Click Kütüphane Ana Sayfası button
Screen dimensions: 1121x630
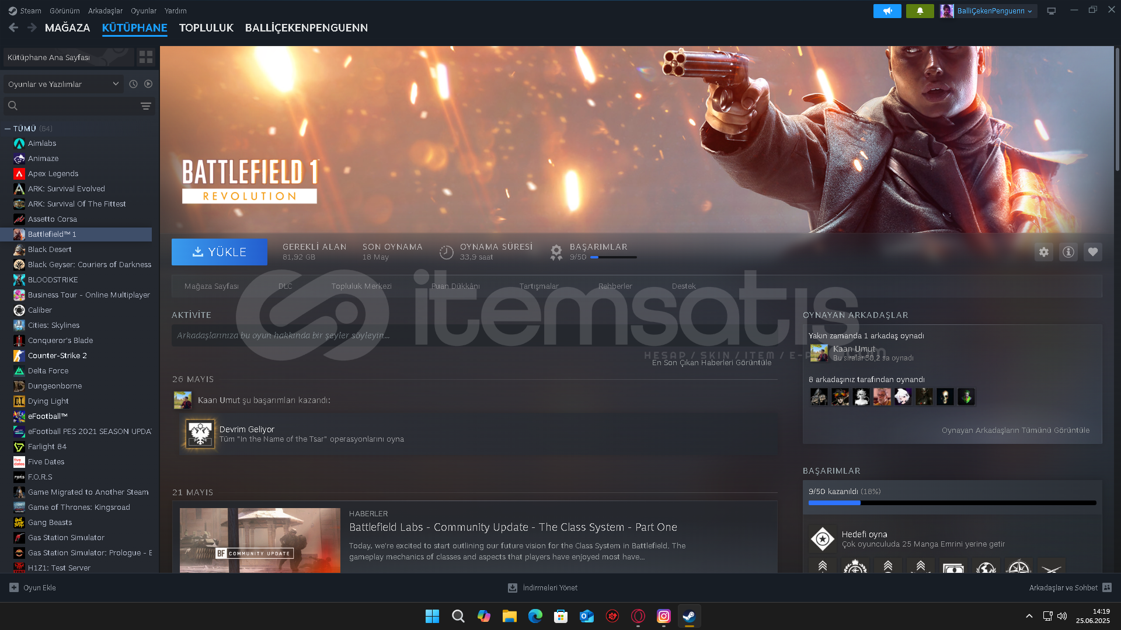point(68,57)
